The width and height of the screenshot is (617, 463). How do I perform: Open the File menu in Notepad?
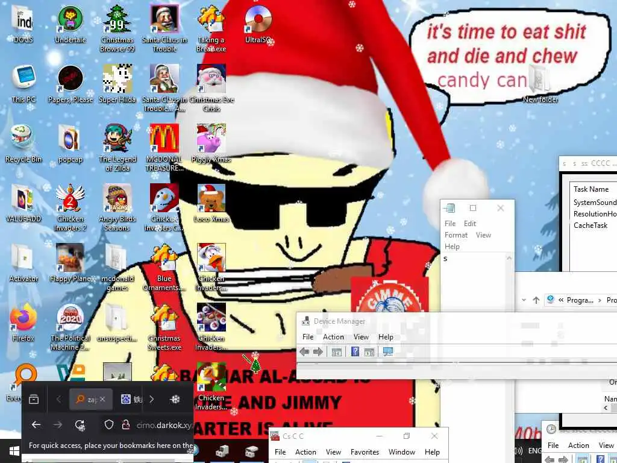[x=450, y=223]
